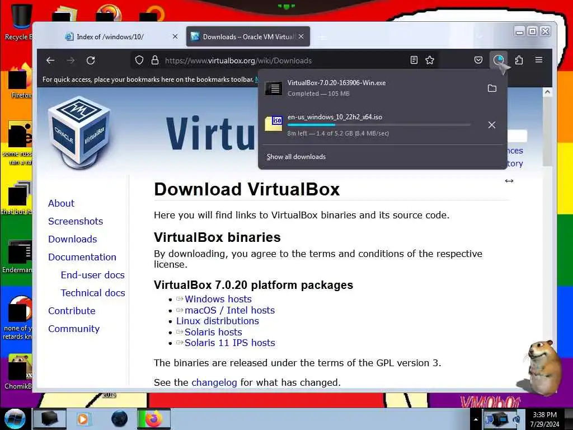
Task: Click the padlock site security icon
Action: tap(155, 60)
